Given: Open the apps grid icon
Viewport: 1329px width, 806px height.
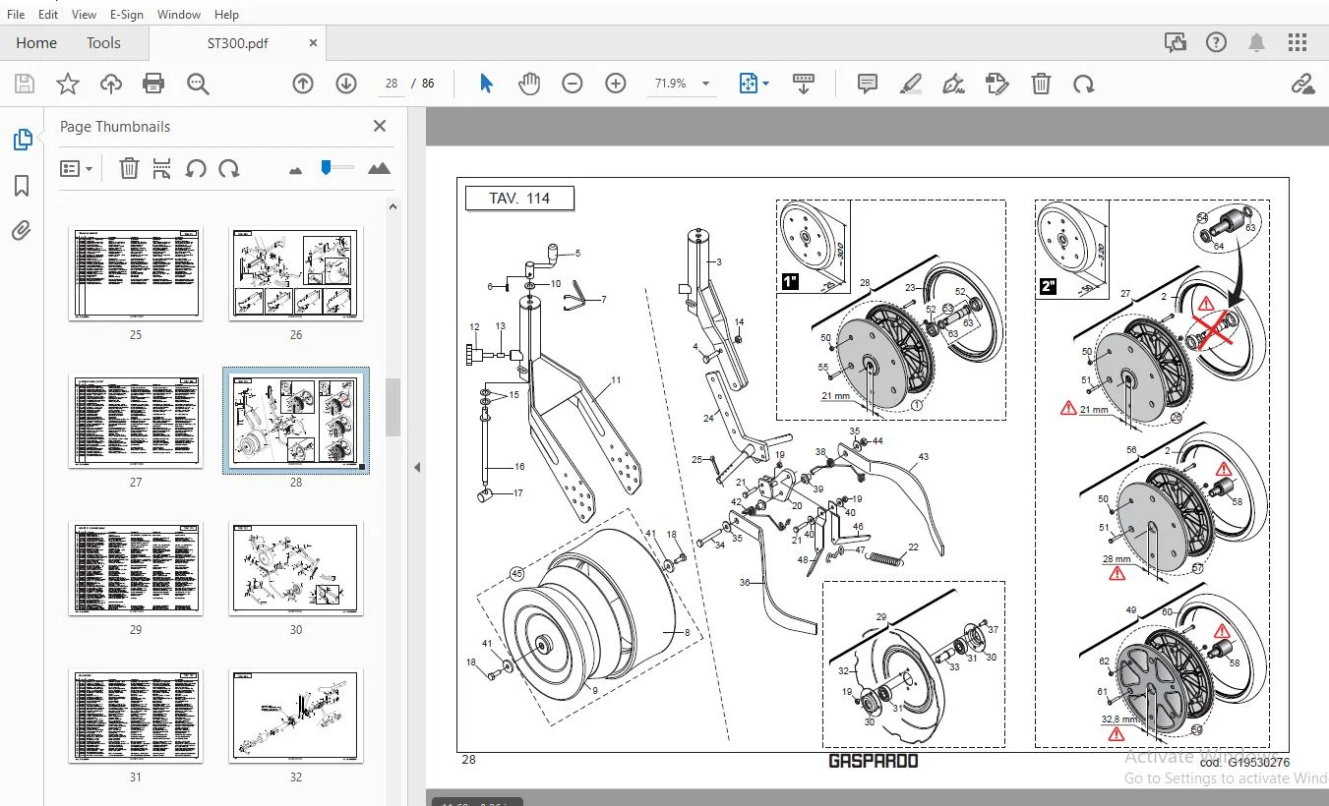Looking at the screenshot, I should click(x=1298, y=42).
